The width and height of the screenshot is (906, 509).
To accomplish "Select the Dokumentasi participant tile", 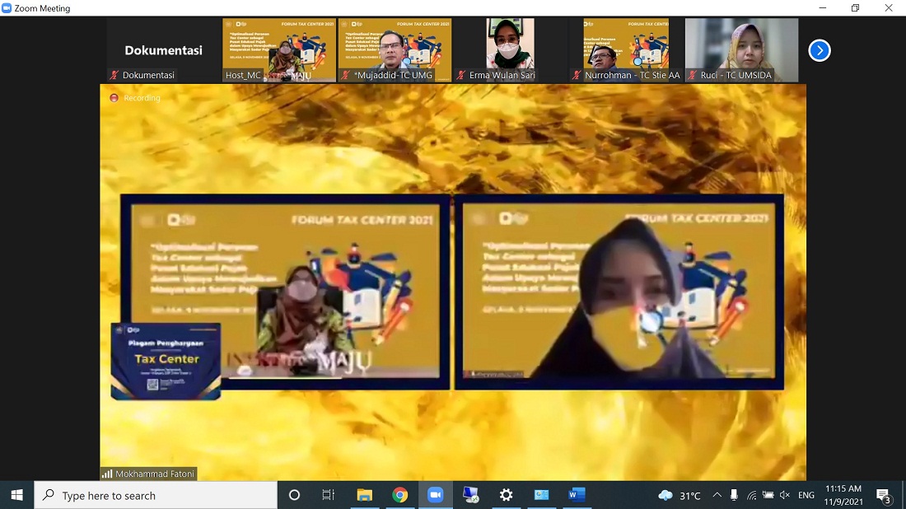I will click(163, 50).
